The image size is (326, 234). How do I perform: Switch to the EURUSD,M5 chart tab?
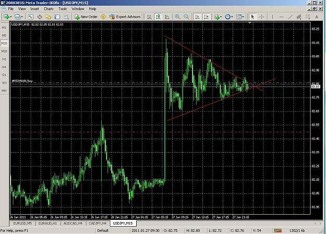pos(22,224)
